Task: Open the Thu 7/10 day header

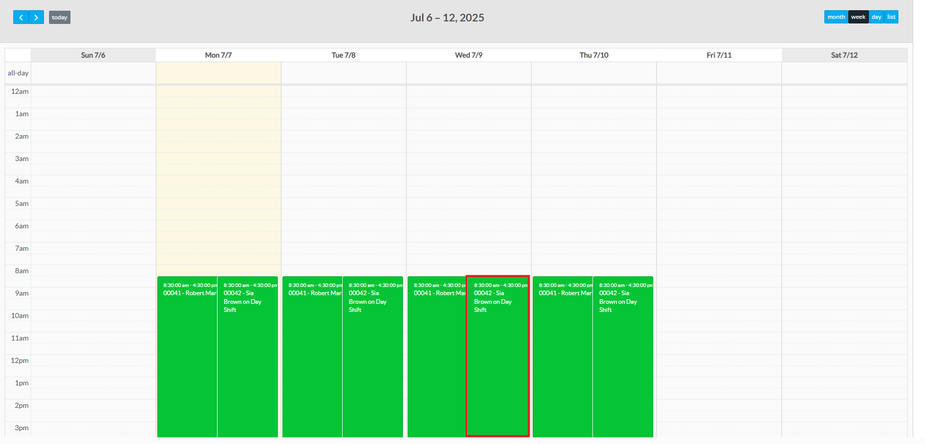Action: pos(593,55)
